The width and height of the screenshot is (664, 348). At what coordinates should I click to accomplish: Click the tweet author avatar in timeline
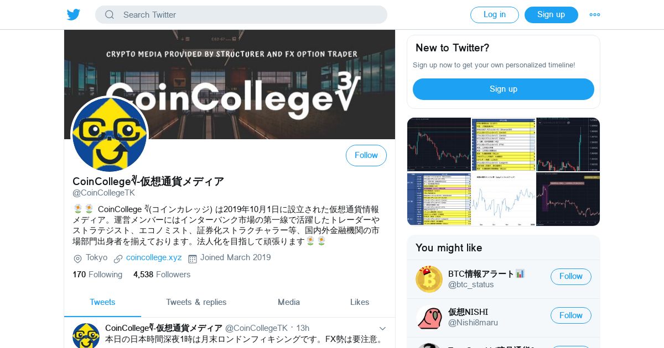pyautogui.click(x=86, y=336)
